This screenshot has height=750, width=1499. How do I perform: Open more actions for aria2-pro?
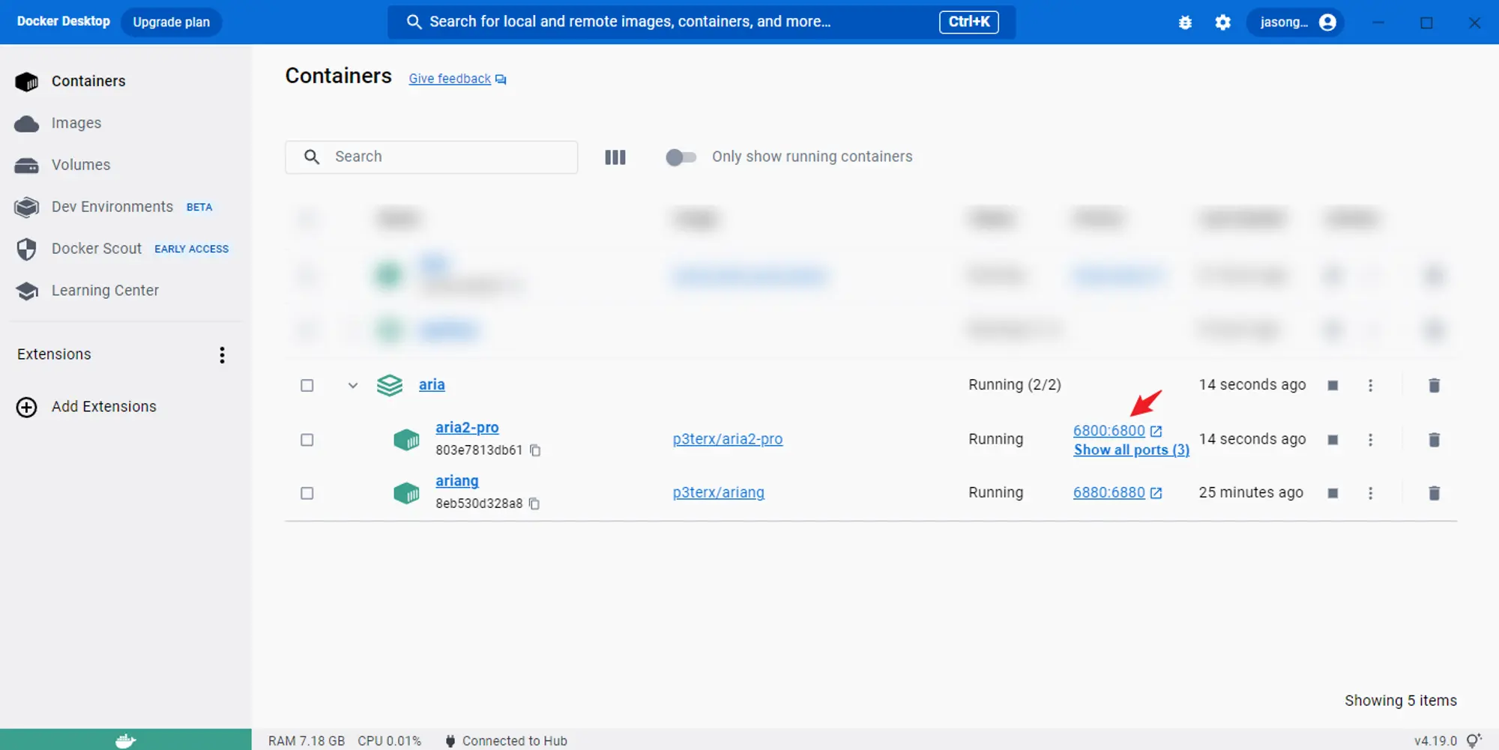tap(1370, 440)
